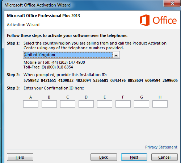Click the Microsoft Office Professional Plus 2013 heading
Viewport: 181px width, 163px height.
coord(43,16)
